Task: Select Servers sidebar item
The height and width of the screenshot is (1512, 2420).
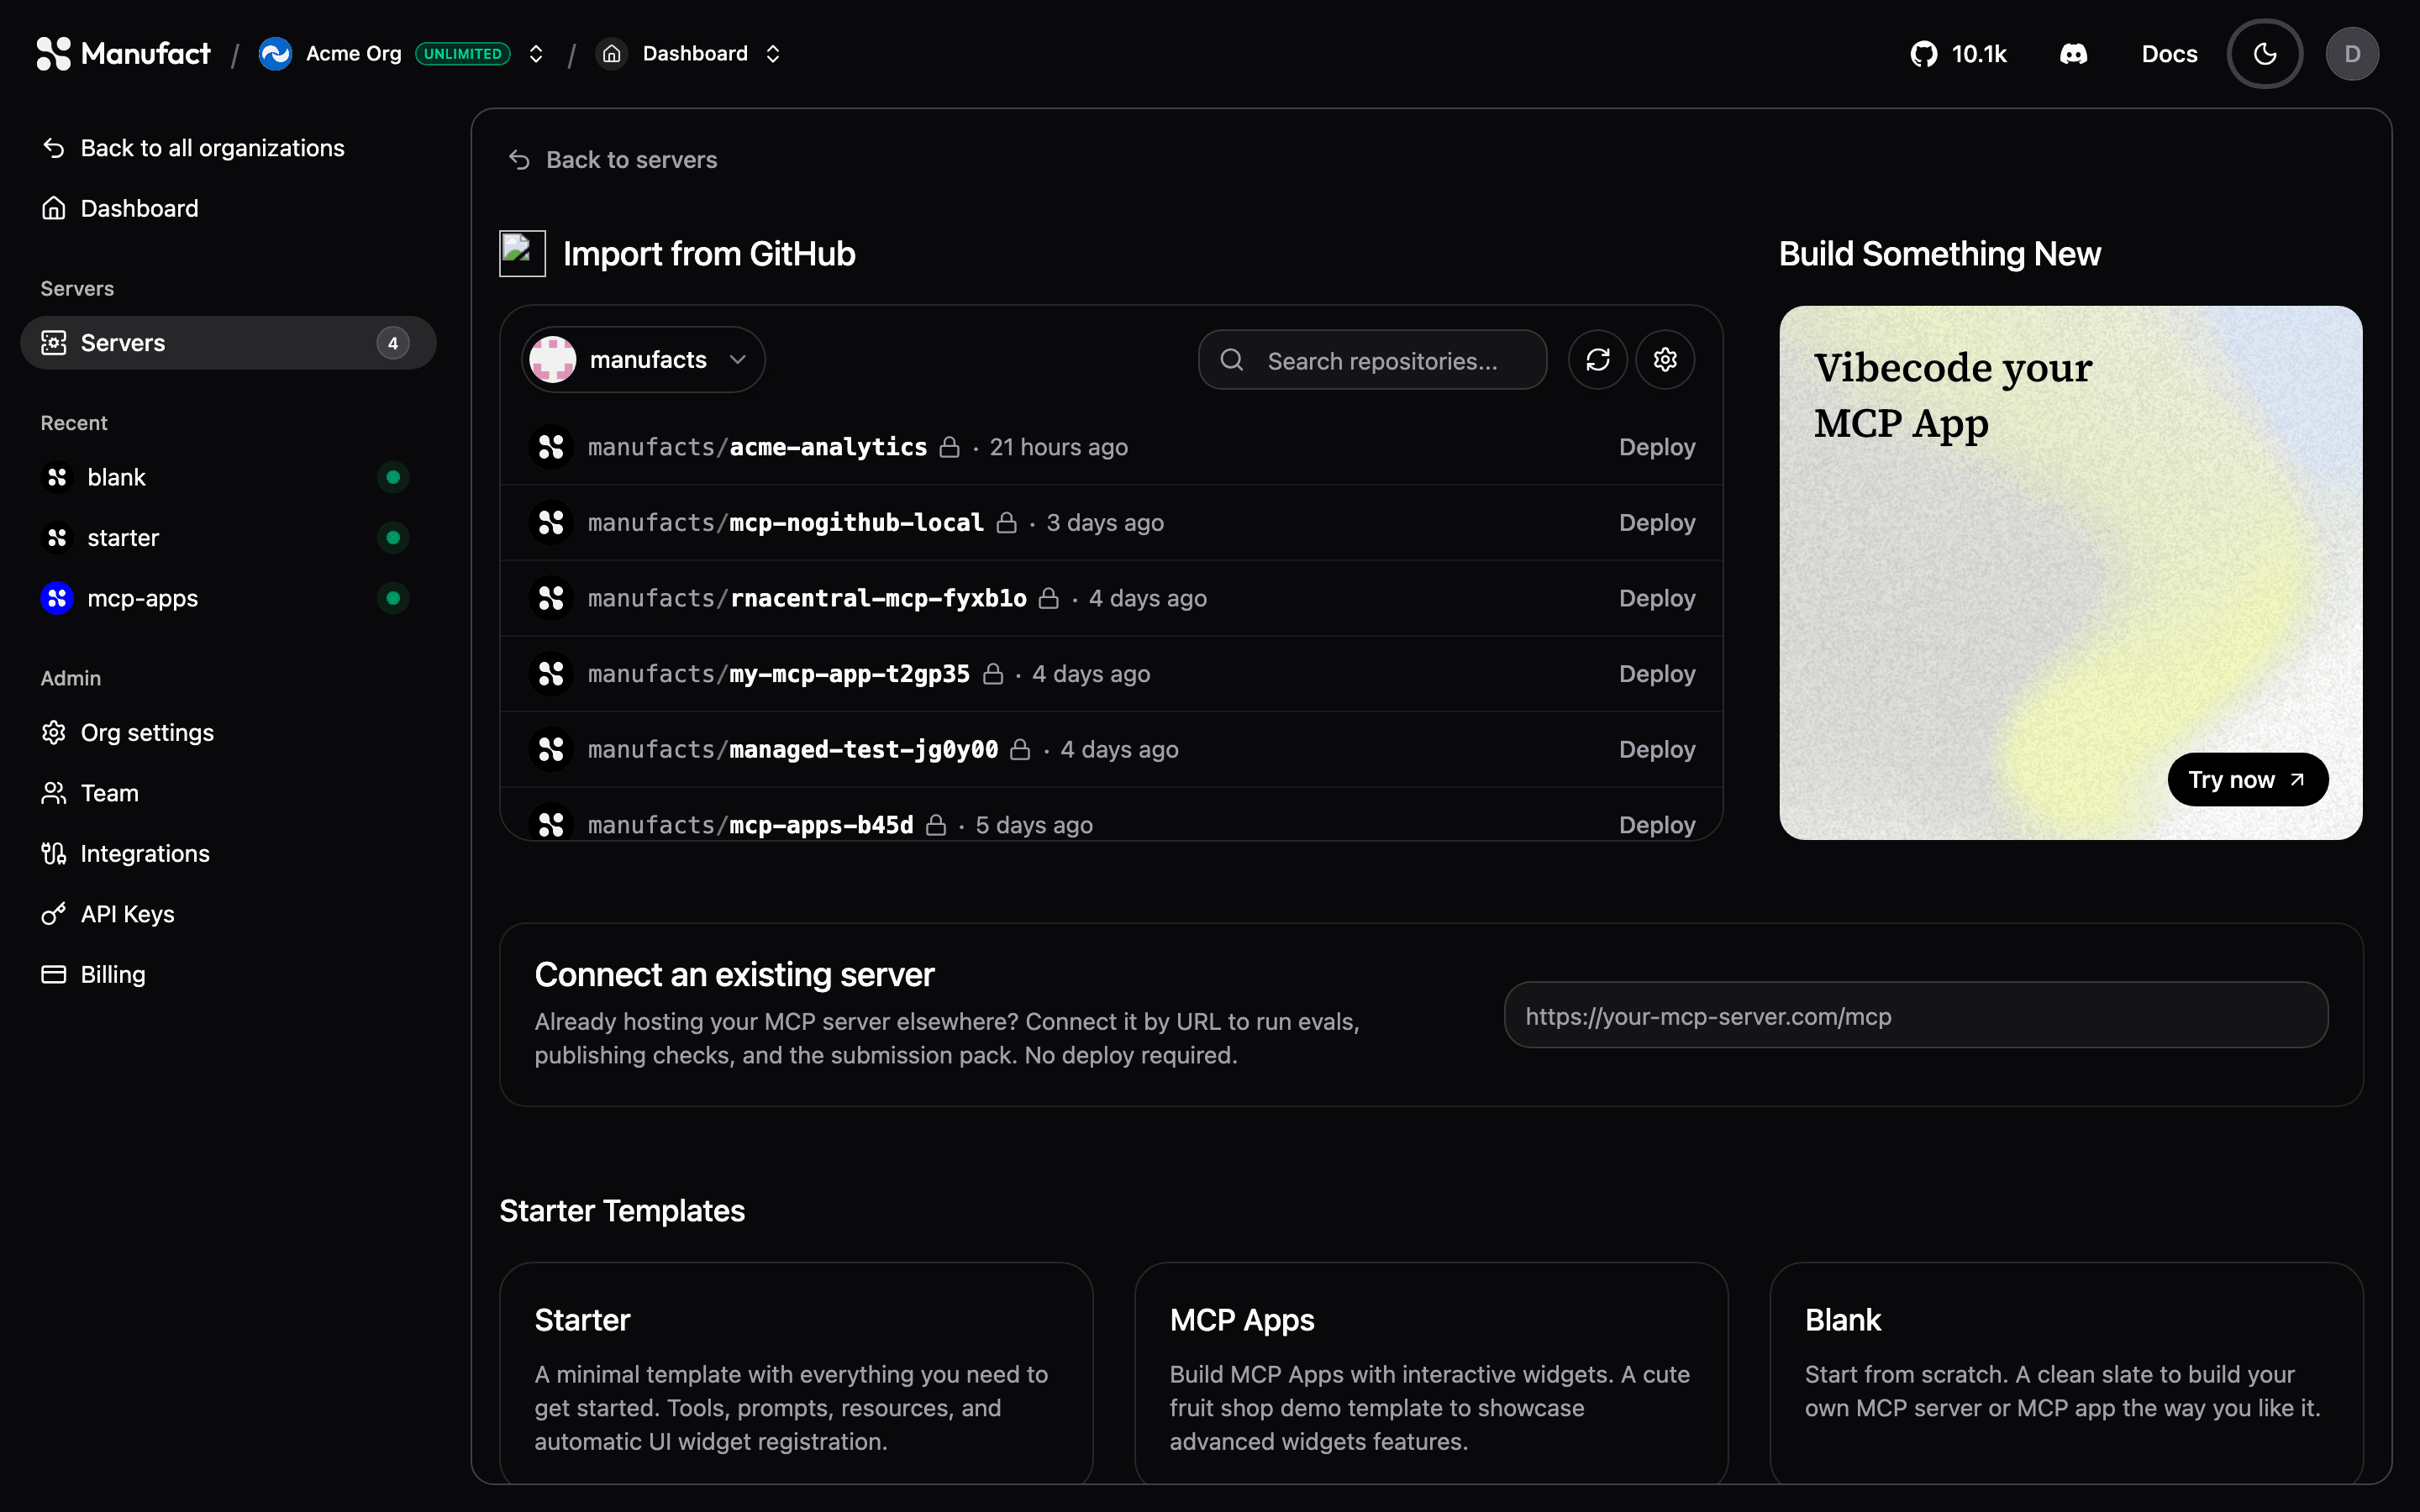Action: pyautogui.click(x=228, y=343)
